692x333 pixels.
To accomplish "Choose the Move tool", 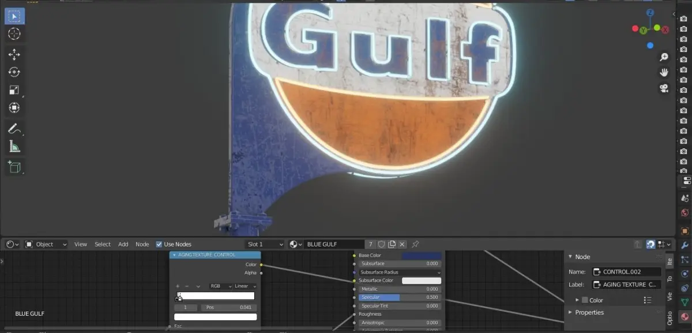I will [14, 55].
